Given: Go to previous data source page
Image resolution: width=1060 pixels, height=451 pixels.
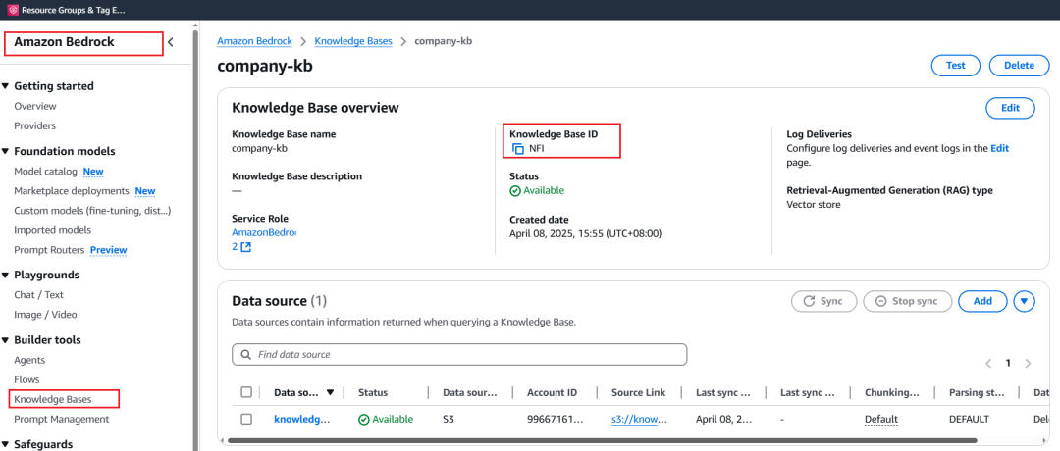Looking at the screenshot, I should coord(988,364).
